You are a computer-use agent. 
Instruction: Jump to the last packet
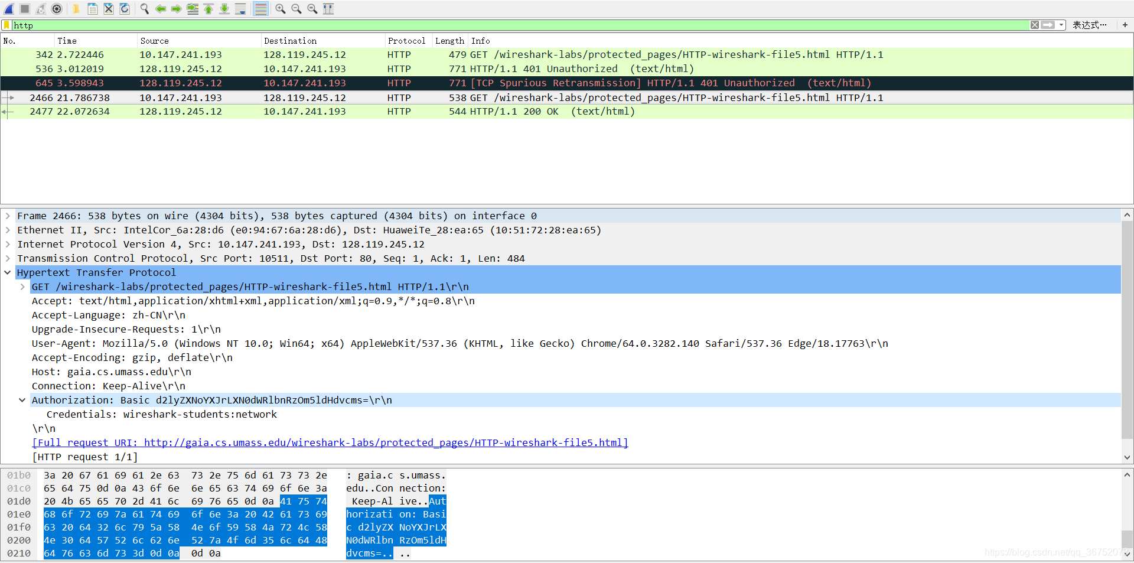pos(224,9)
